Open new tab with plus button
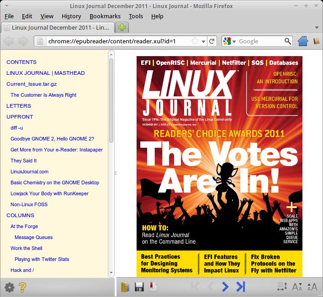This screenshot has width=323, height=297. (122, 27)
